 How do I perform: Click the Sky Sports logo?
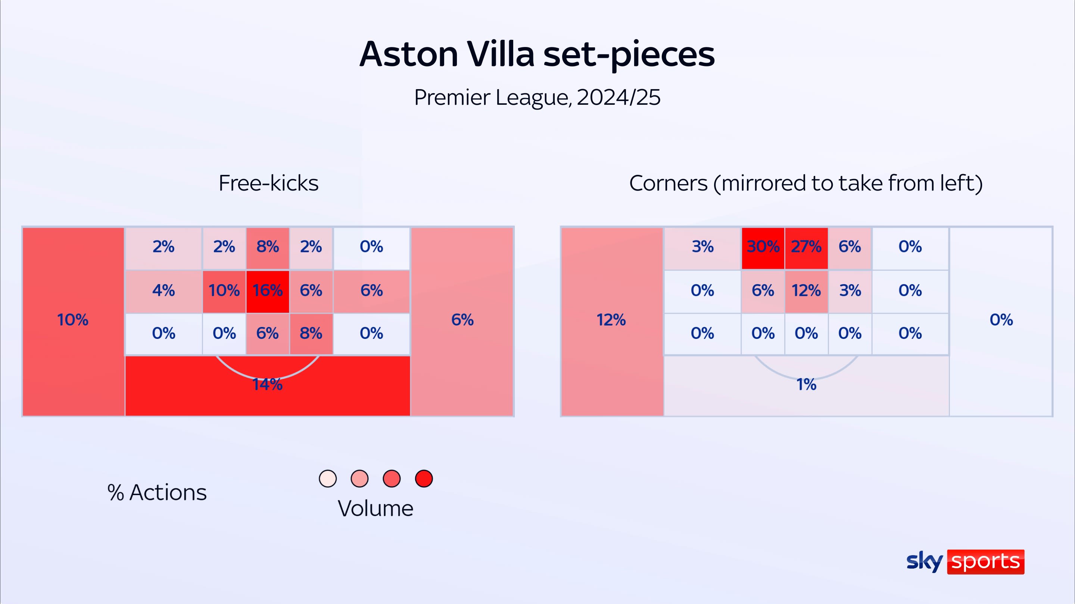(965, 561)
